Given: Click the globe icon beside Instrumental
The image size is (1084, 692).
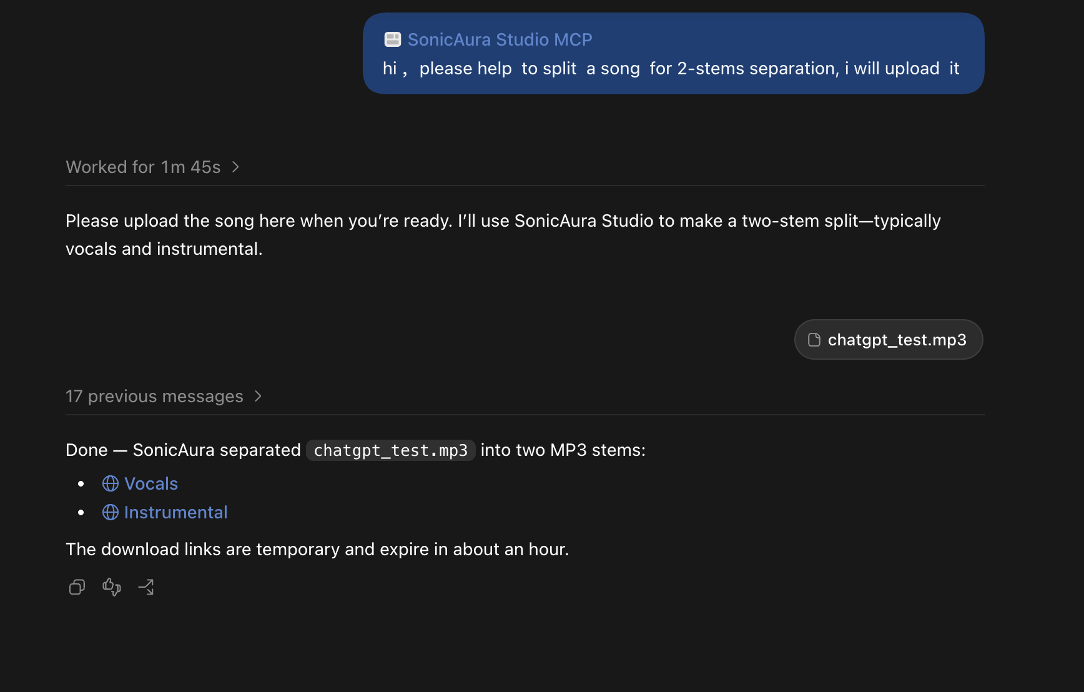Looking at the screenshot, I should click(x=111, y=512).
